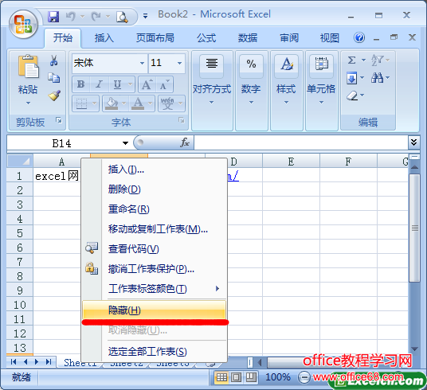Choose 移动或复制工作表(M) menu item
This screenshot has height=390, width=427.
(155, 229)
